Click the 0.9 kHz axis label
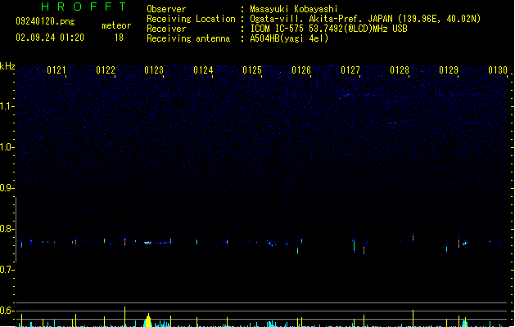The height and width of the screenshot is (327, 515). pyautogui.click(x=7, y=188)
